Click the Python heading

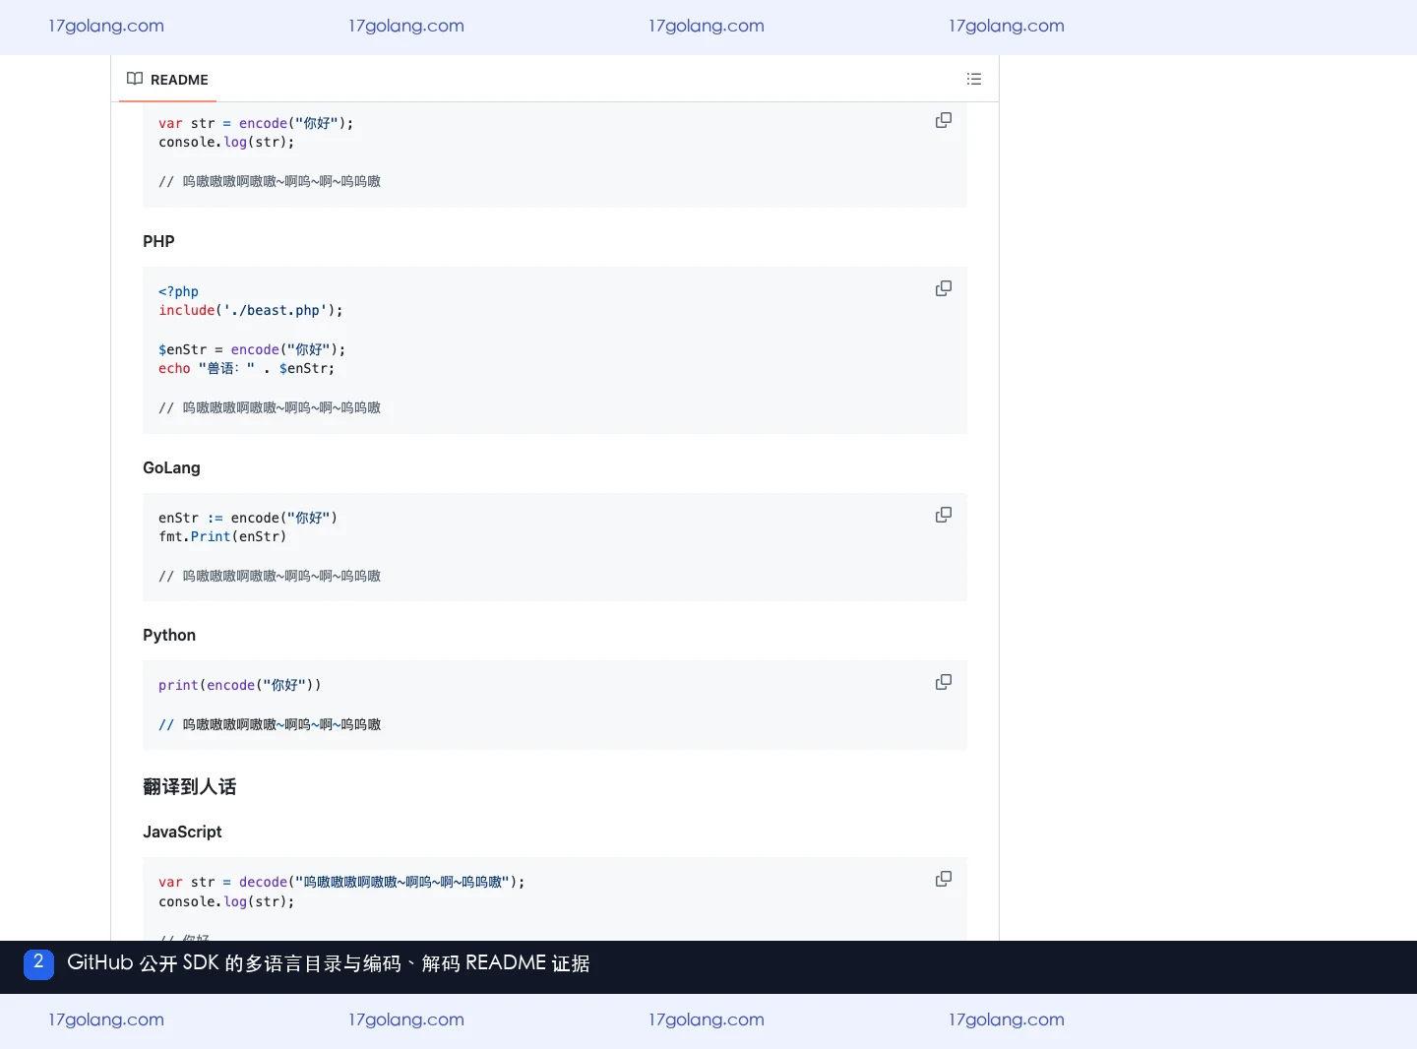[169, 635]
